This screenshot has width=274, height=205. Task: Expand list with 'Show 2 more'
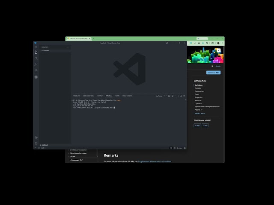(x=200, y=113)
